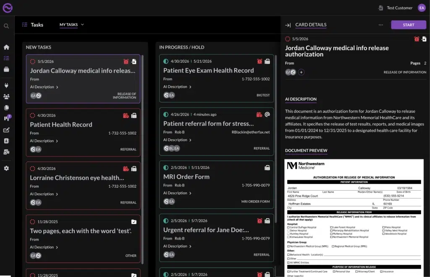Click the BIGTEST tag on Eye Exam card
430x277 pixels.
(263, 95)
